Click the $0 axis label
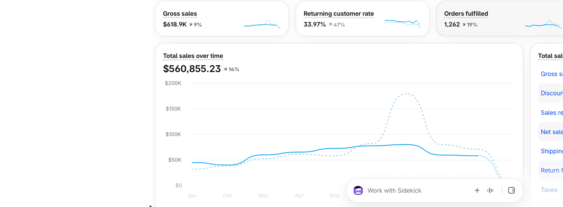Screen dimensions: 563x207 pyautogui.click(x=178, y=186)
